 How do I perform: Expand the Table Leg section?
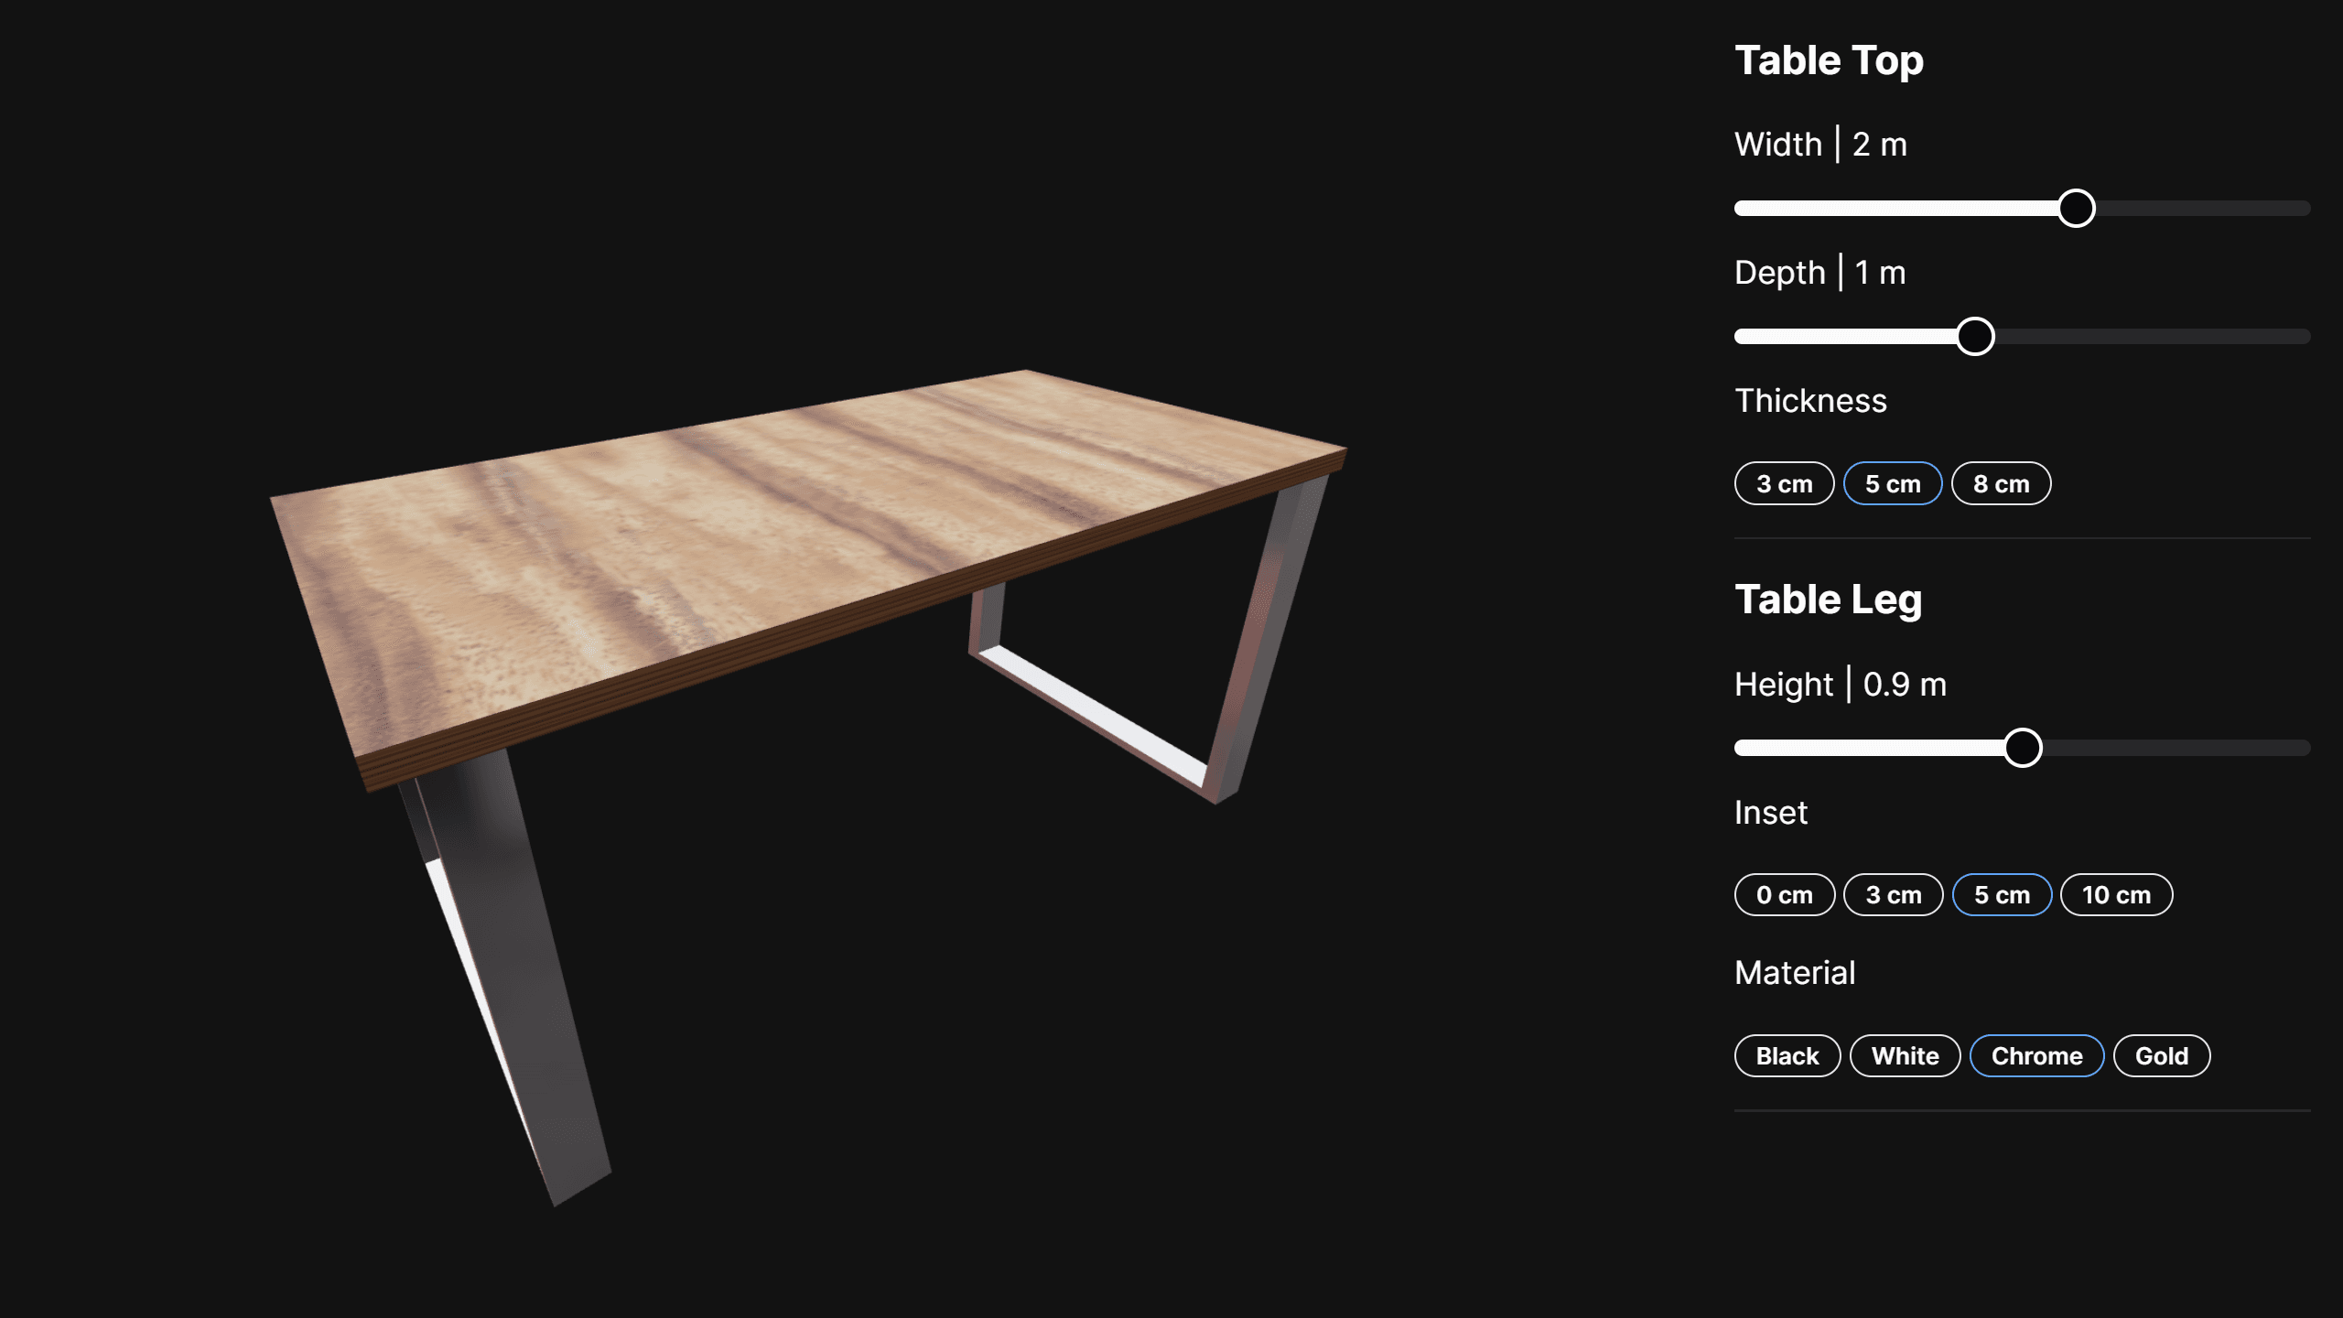1828,599
